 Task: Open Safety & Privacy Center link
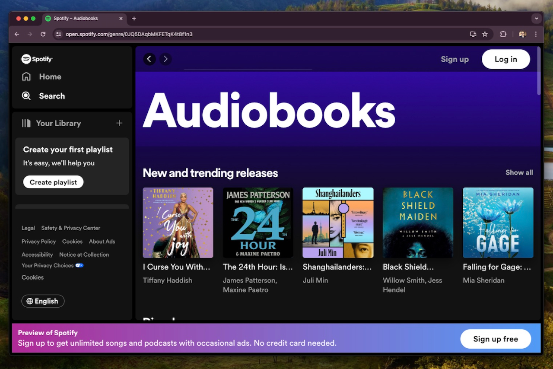coord(70,228)
